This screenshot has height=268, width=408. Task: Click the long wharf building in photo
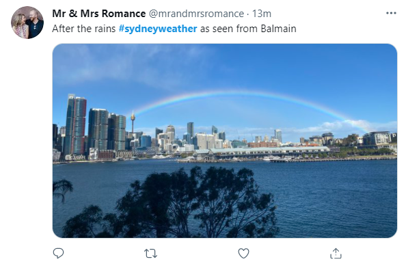click(263, 151)
